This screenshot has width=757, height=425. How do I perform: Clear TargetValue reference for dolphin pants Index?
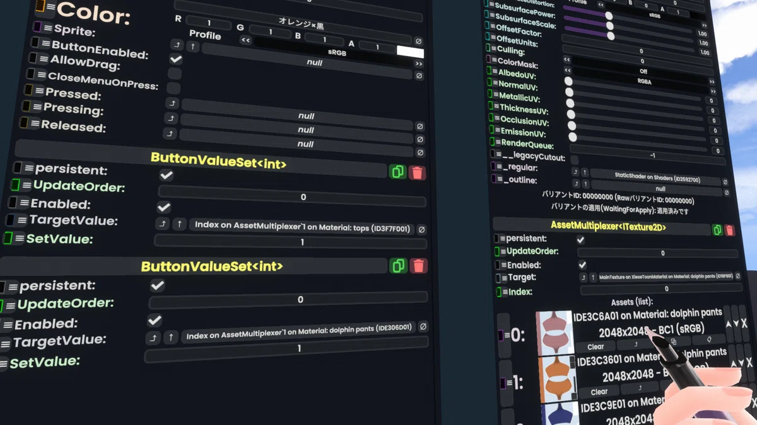(423, 327)
